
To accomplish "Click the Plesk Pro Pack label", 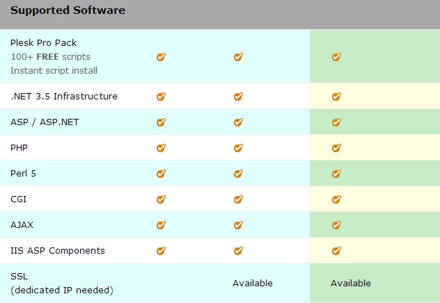I will [44, 43].
